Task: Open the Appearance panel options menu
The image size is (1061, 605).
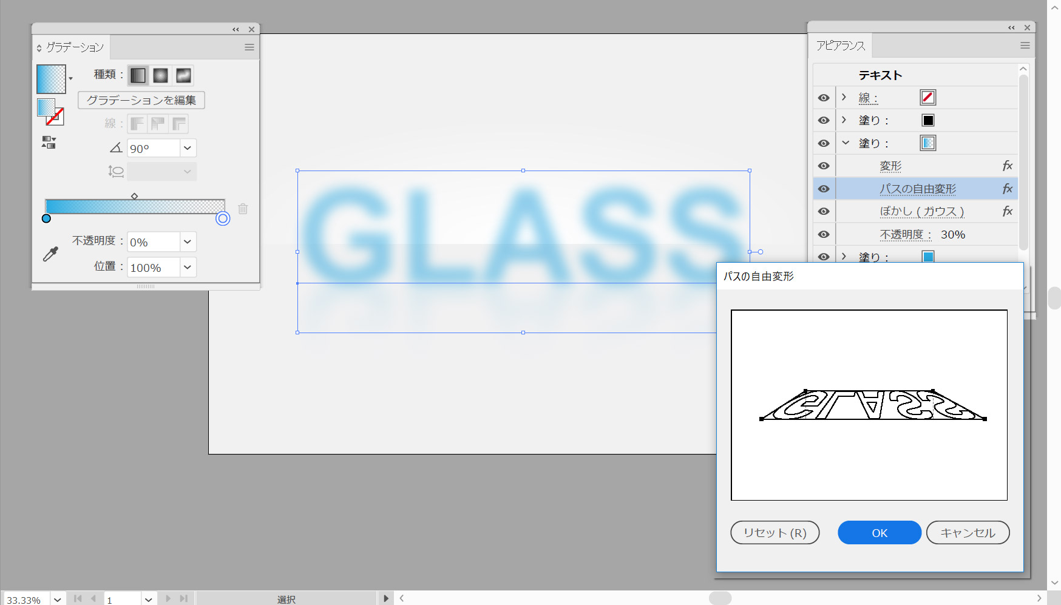Action: [x=1025, y=46]
